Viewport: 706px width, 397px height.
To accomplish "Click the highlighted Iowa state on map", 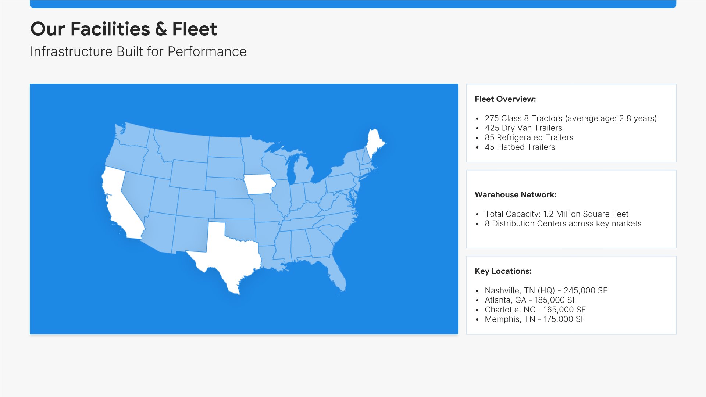I will coord(259,184).
